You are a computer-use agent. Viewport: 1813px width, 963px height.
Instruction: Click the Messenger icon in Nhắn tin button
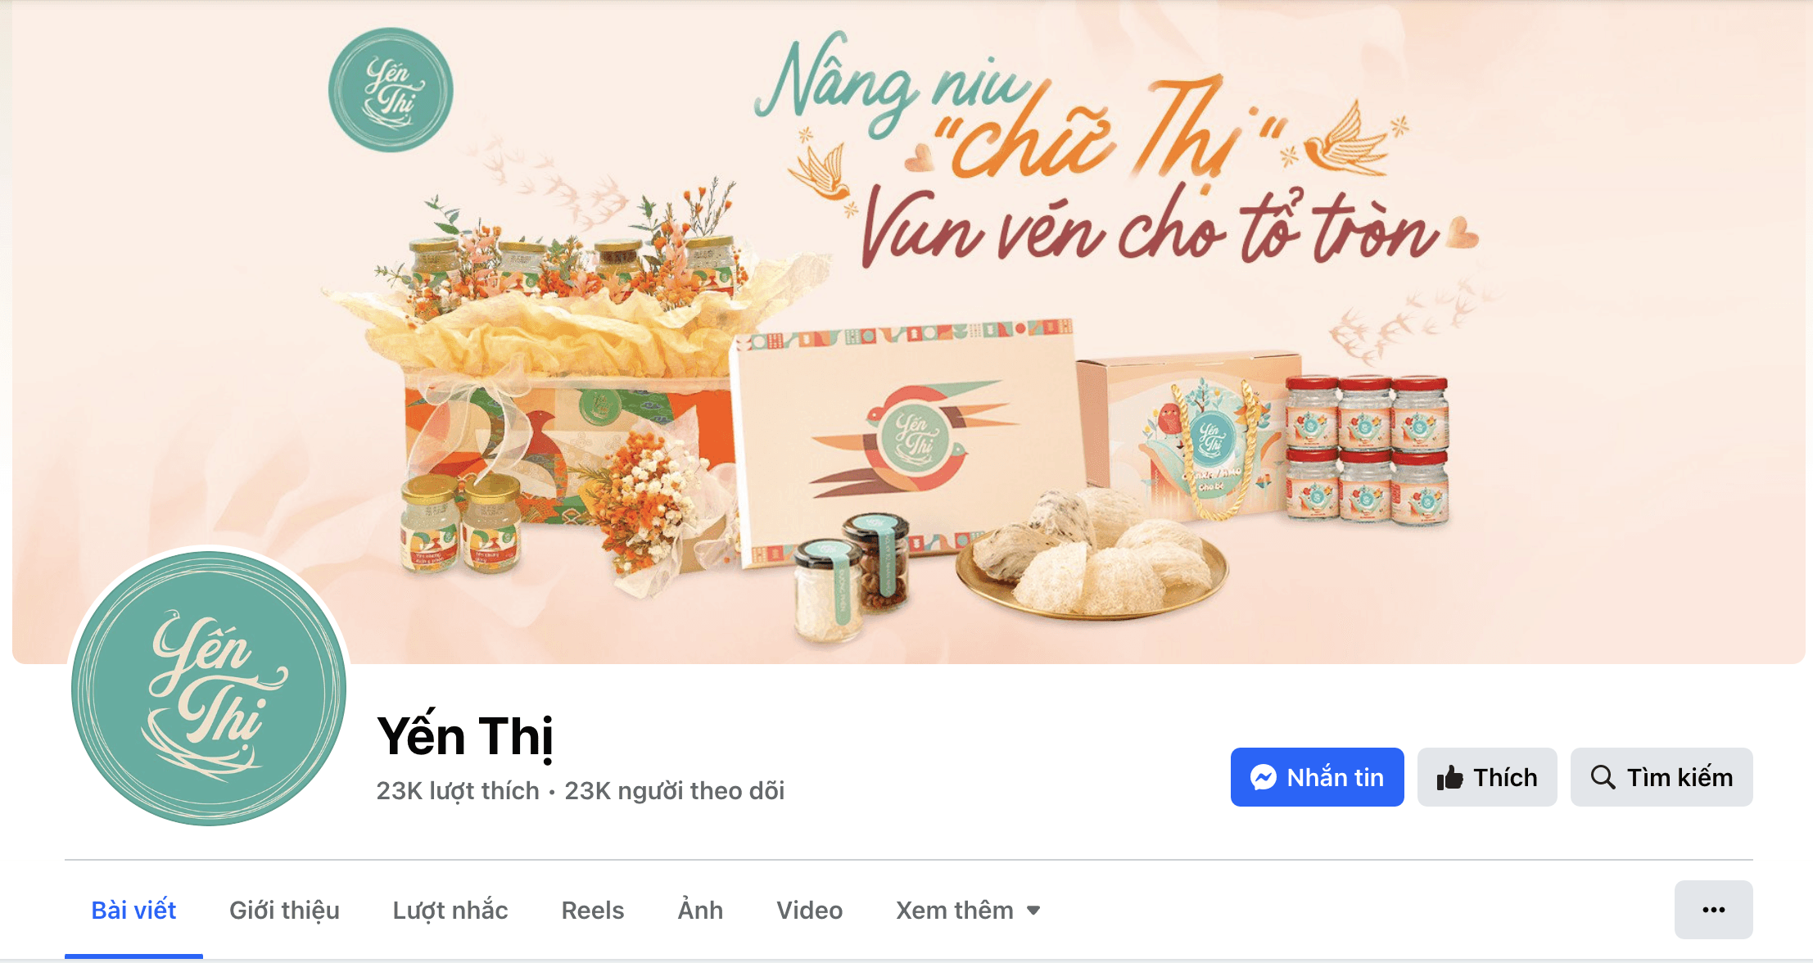[1263, 777]
